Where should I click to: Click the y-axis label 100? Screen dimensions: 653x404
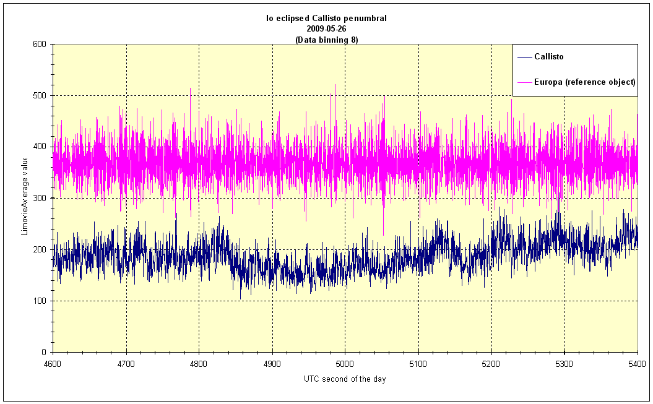click(x=39, y=301)
